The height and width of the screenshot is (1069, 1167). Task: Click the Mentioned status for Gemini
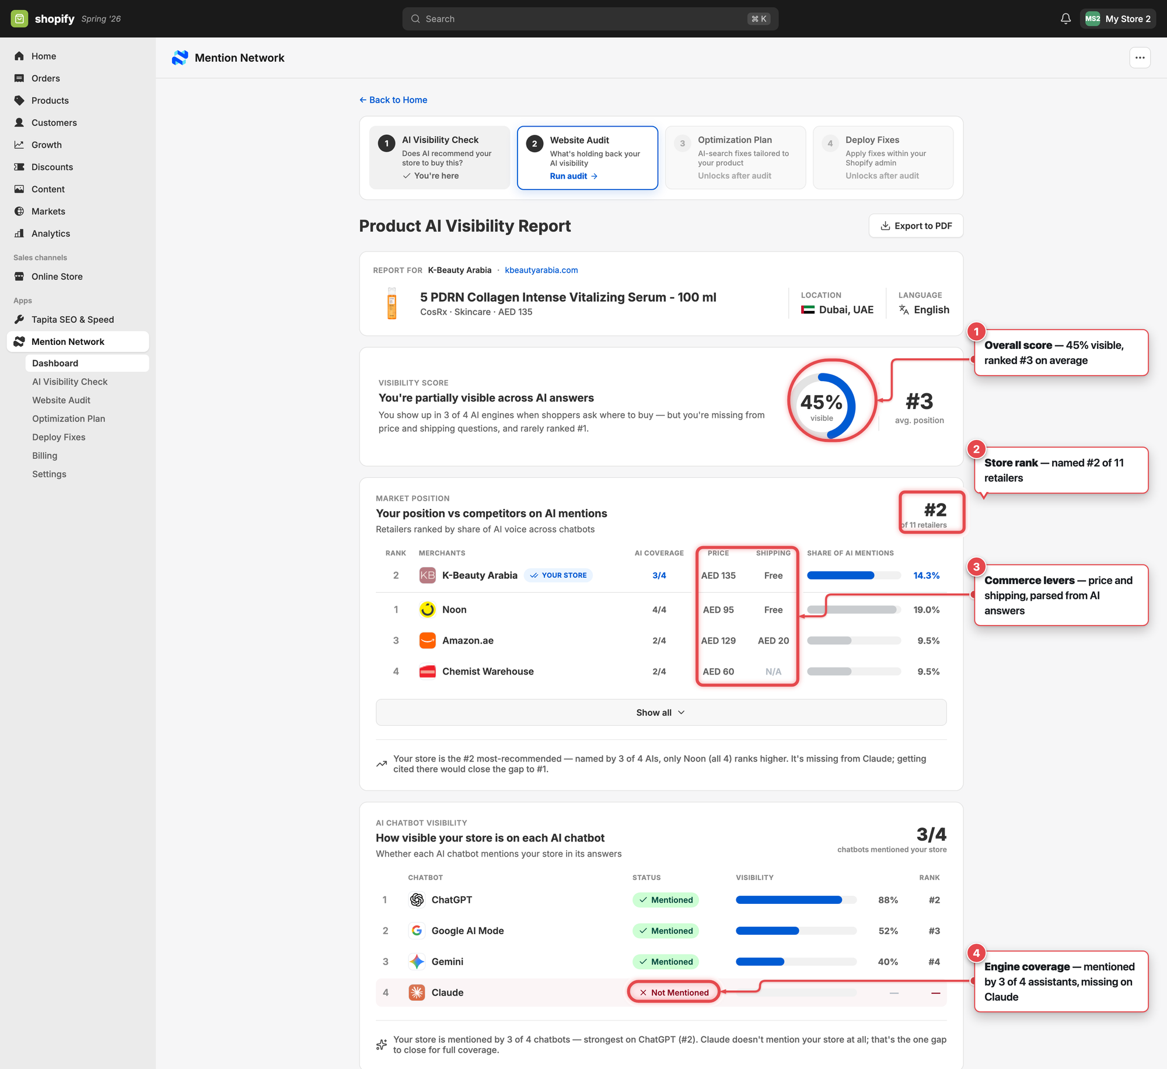point(666,962)
